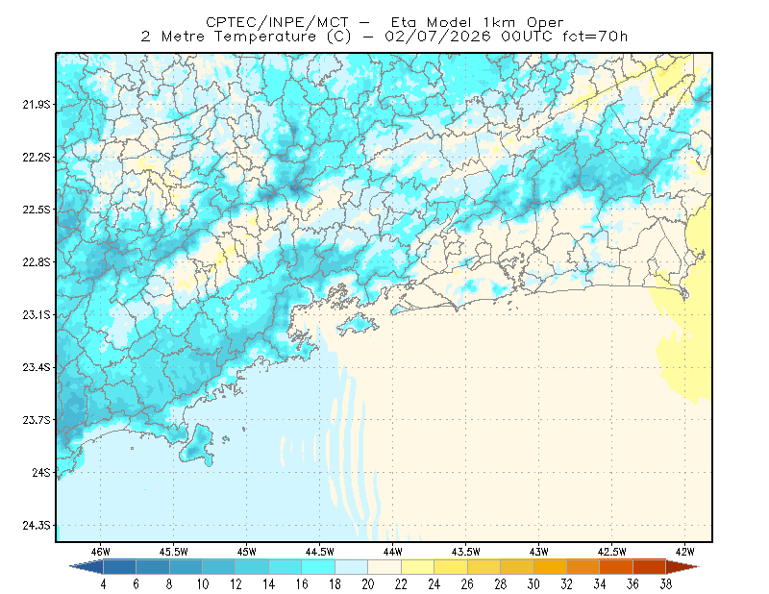Select the colorbar value label 18
The image size is (769, 594).
point(335,584)
